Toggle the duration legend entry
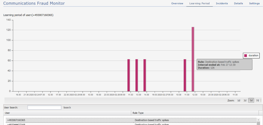The height and width of the screenshot is (125, 263). [251, 56]
